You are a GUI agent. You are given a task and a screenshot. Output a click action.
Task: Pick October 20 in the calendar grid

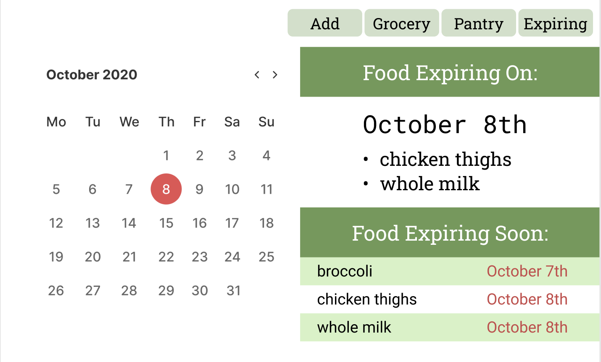[92, 257]
